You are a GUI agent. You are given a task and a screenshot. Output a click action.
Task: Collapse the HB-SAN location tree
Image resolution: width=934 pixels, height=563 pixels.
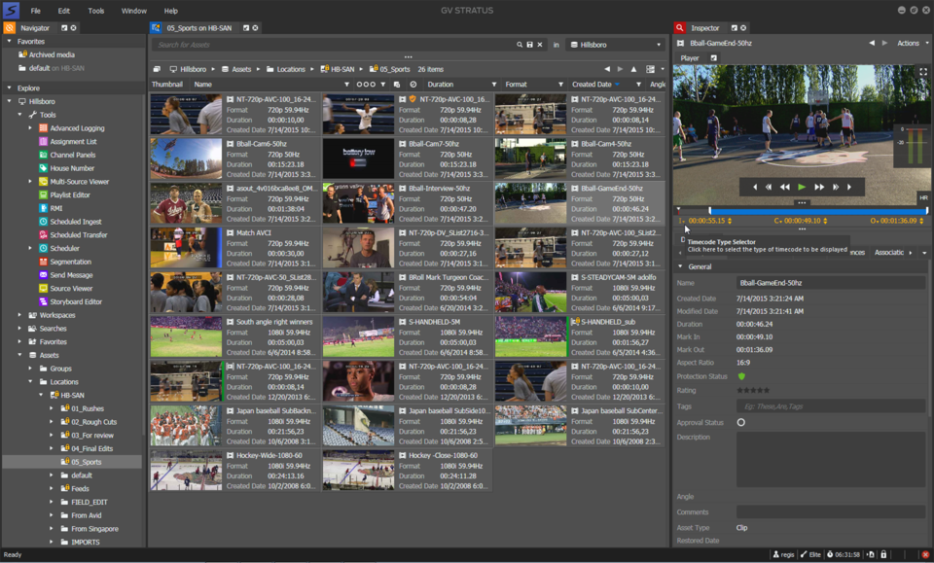pos(40,394)
